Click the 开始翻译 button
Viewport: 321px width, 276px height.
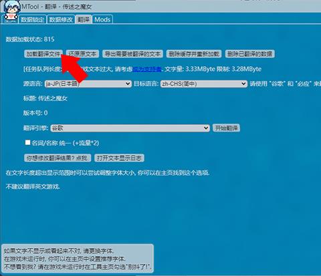coord(226,128)
